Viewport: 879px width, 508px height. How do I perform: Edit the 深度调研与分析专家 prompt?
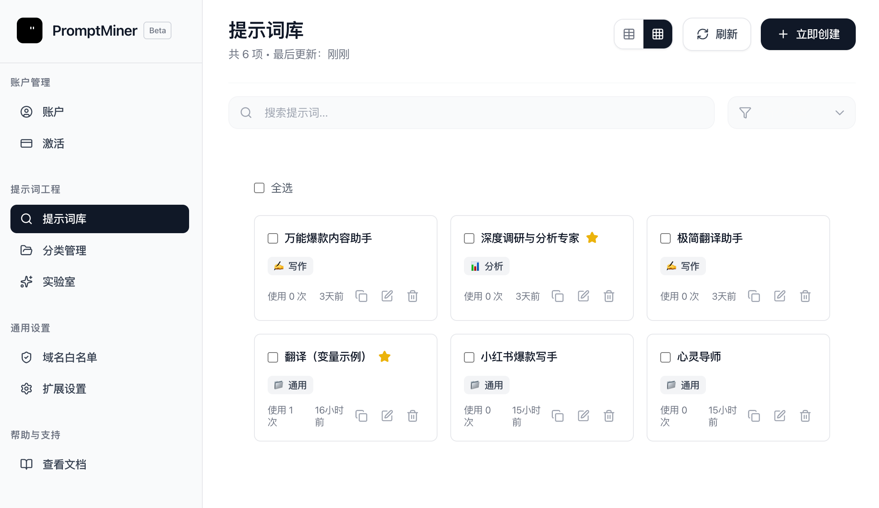583,296
